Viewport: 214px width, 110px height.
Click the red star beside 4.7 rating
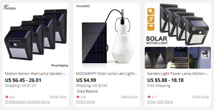click(x=149, y=97)
